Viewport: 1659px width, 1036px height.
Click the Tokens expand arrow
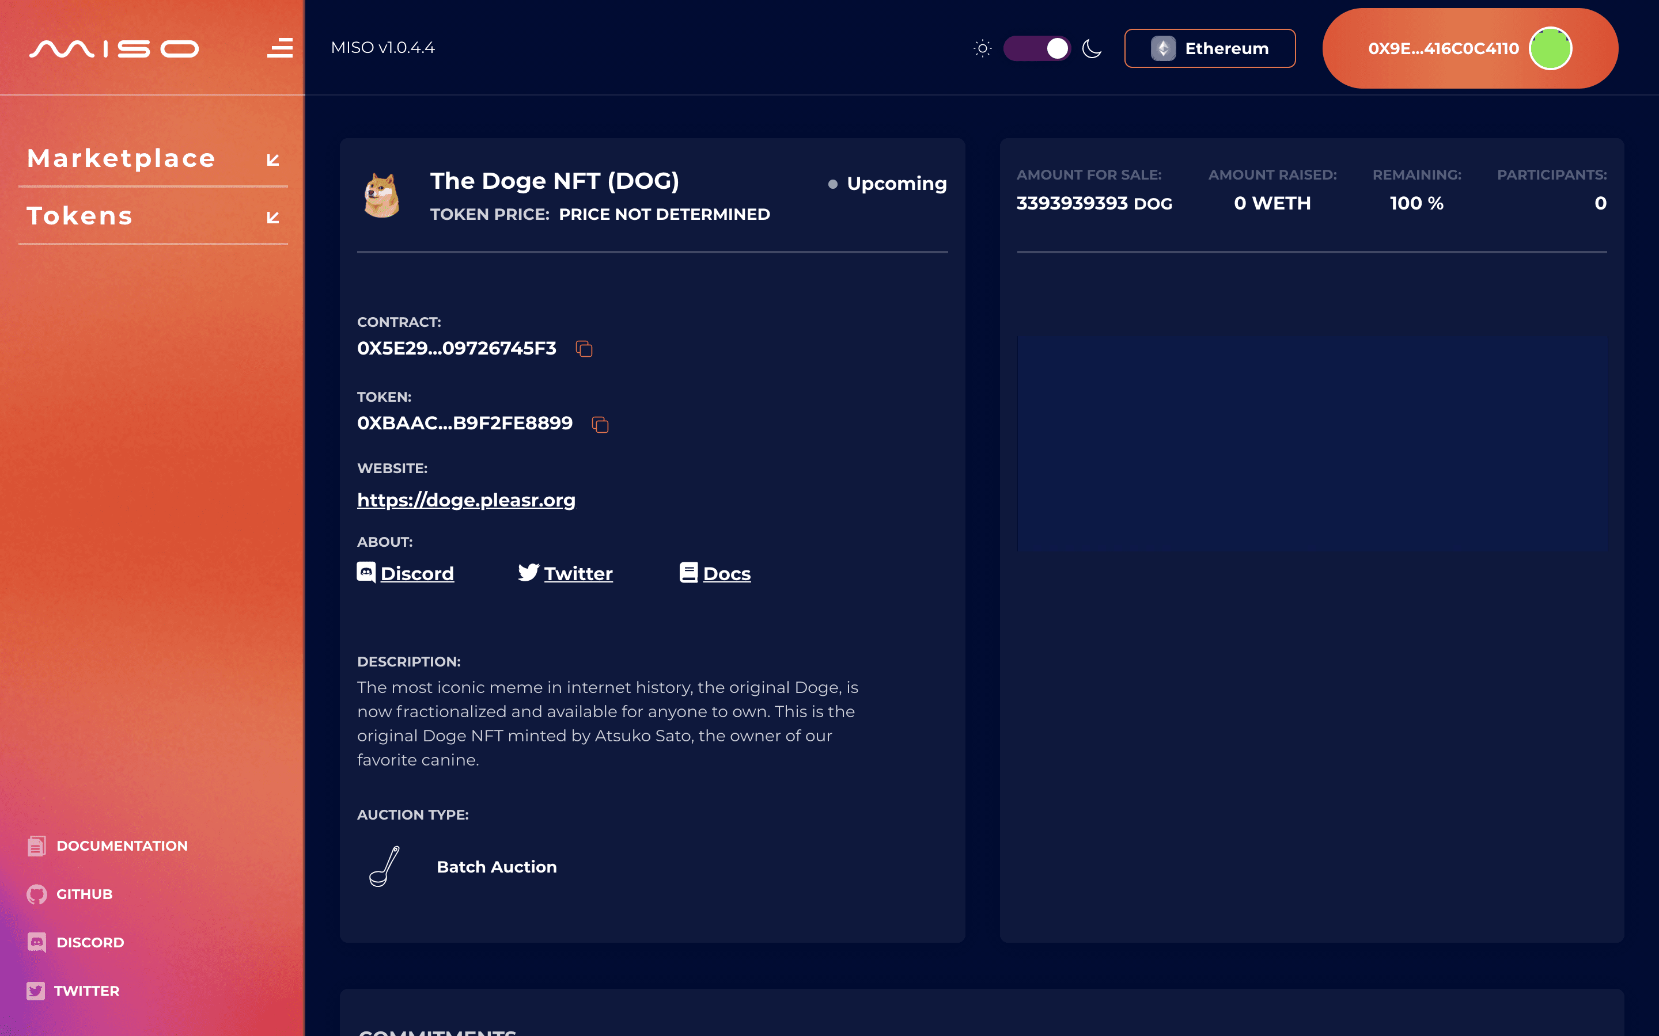(273, 217)
